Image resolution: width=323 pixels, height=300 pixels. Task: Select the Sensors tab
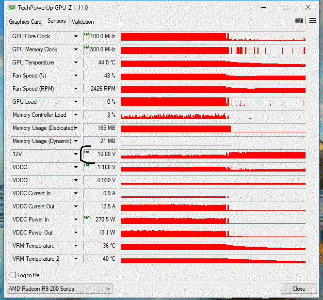[x=57, y=21]
